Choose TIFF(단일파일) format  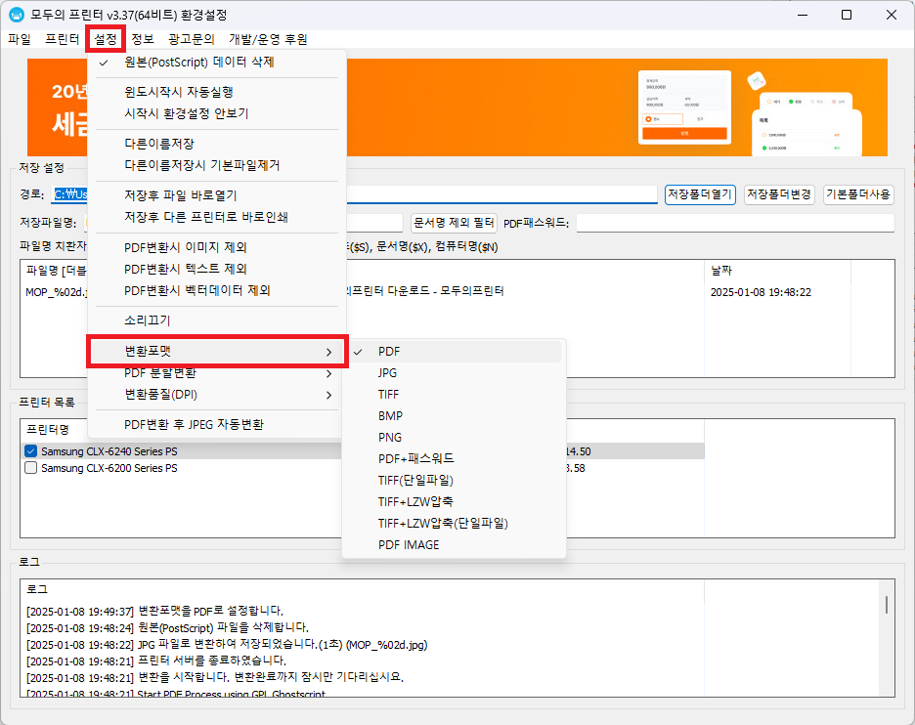(454, 481)
